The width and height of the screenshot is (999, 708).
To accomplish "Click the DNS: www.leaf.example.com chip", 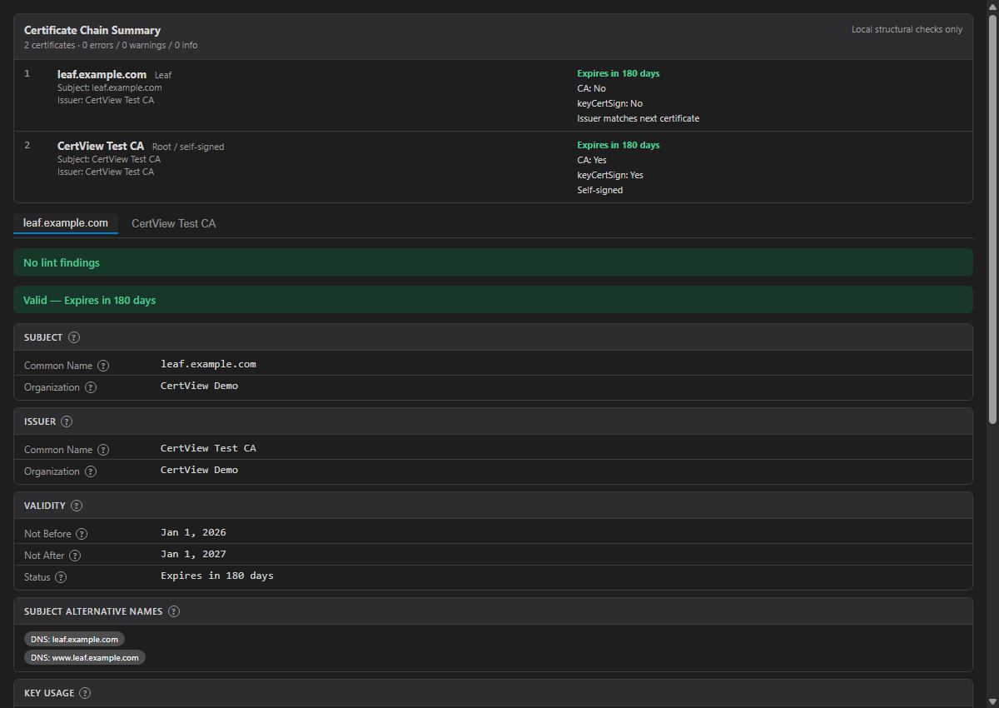I will point(85,657).
